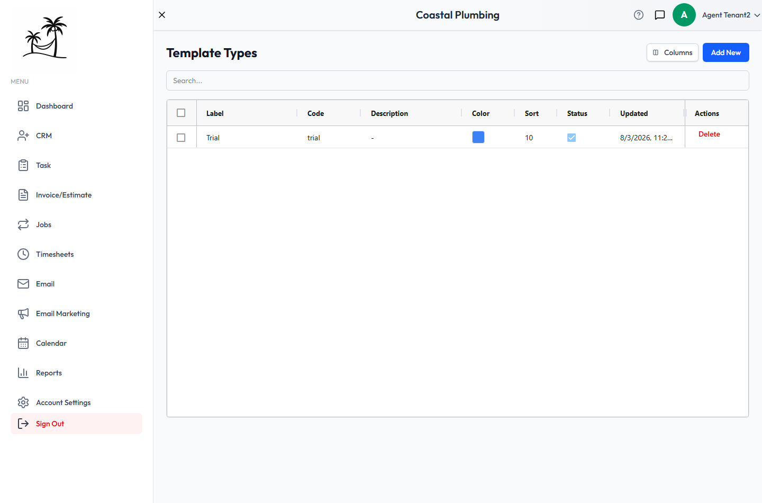Open the Columns selector
762x503 pixels.
pos(673,52)
